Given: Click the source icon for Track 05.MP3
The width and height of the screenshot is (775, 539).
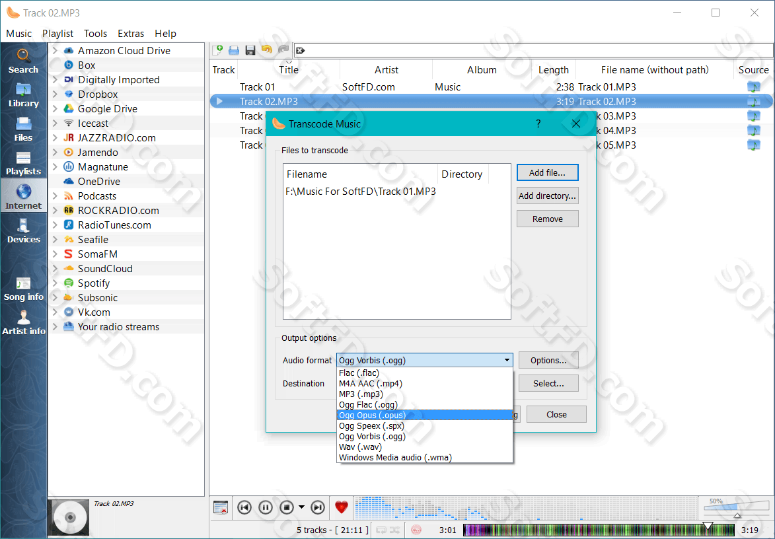Looking at the screenshot, I should pos(753,145).
